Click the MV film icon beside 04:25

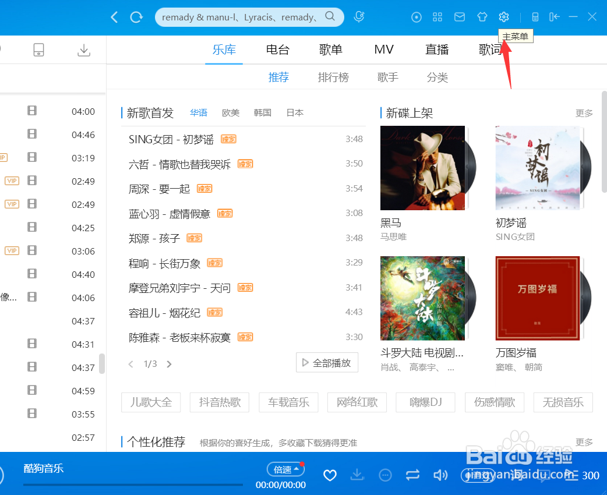click(32, 227)
